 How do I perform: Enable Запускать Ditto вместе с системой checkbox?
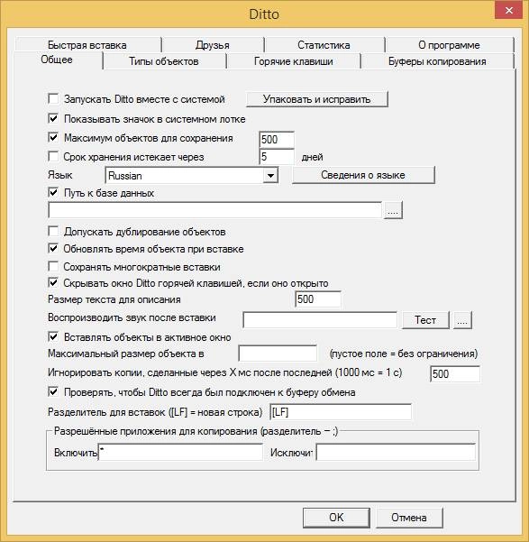point(53,99)
